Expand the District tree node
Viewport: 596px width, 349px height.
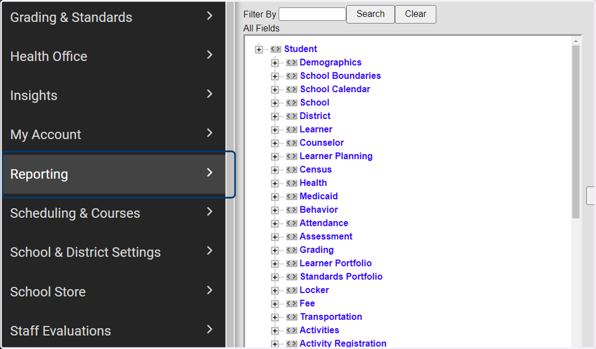point(275,116)
